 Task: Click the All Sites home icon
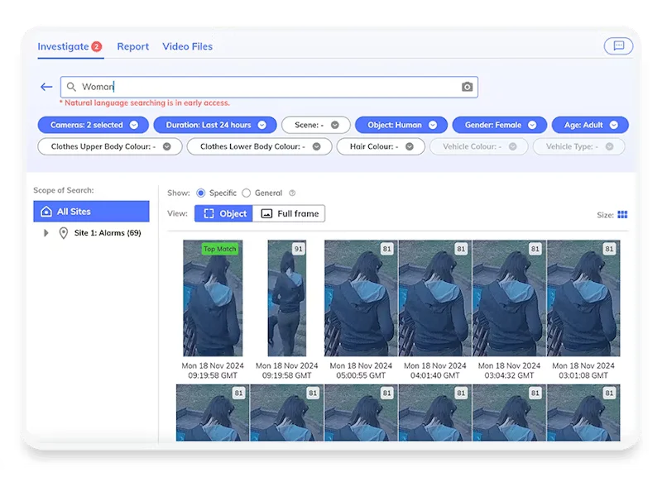pyautogui.click(x=46, y=212)
